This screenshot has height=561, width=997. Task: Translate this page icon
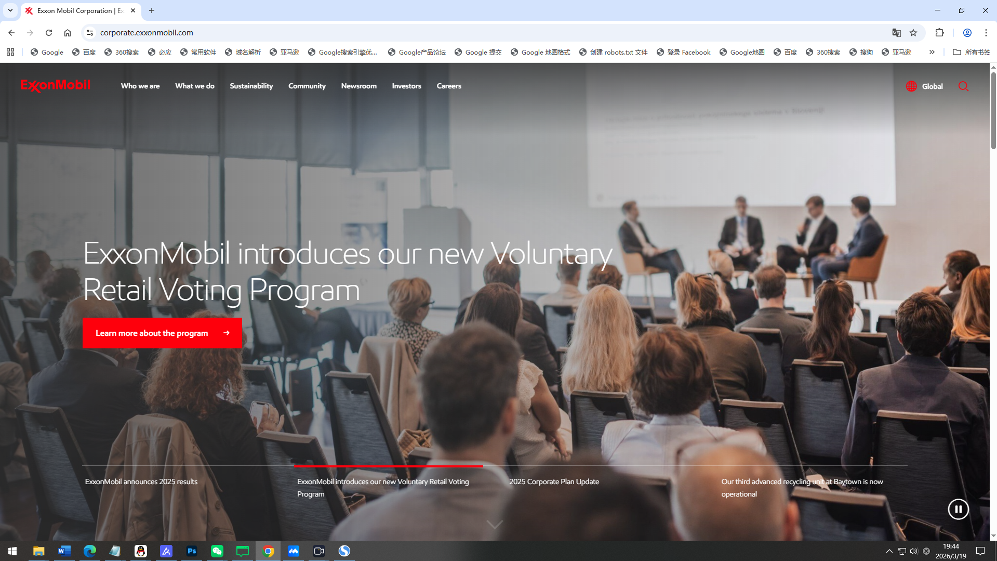pyautogui.click(x=896, y=32)
